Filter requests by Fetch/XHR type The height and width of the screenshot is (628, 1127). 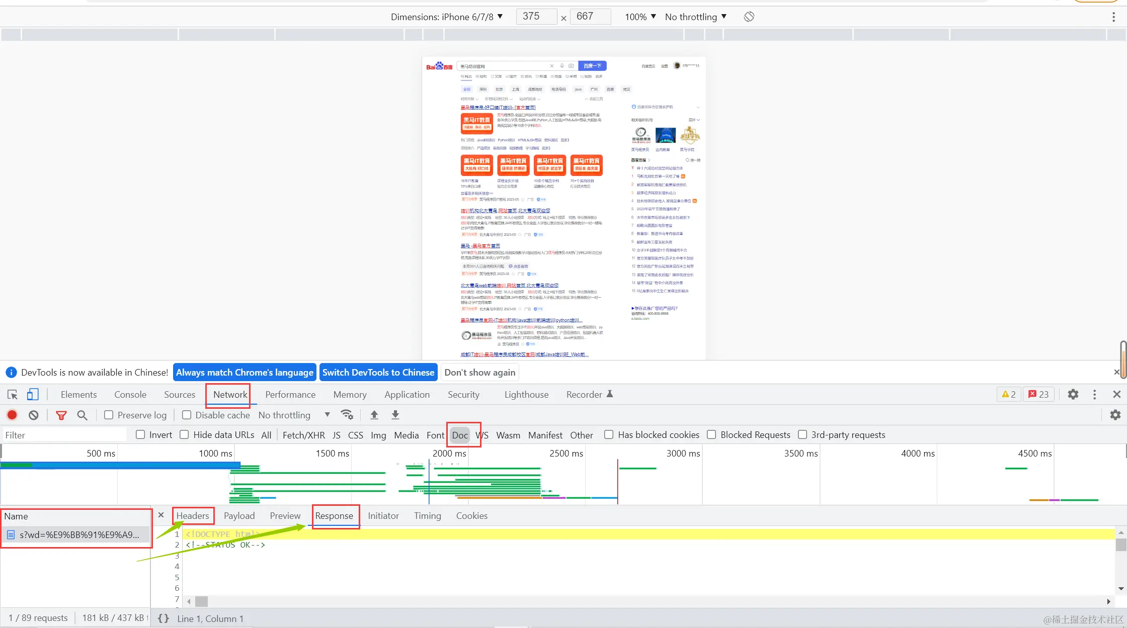(x=303, y=435)
